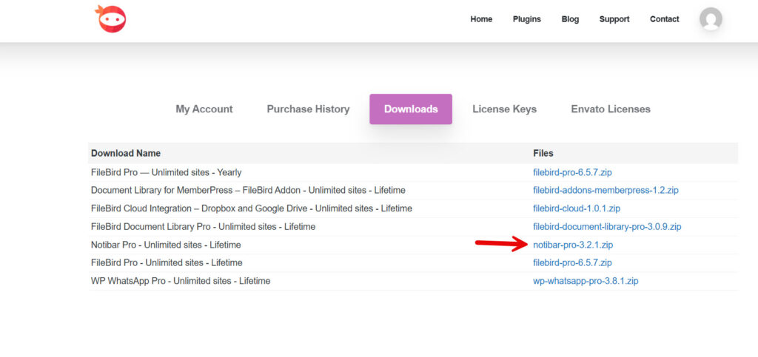Select the Document Library for MemberPress row name

248,190
